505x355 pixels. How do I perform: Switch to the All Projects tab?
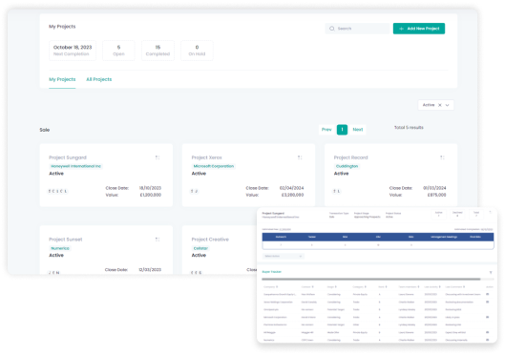(x=99, y=79)
